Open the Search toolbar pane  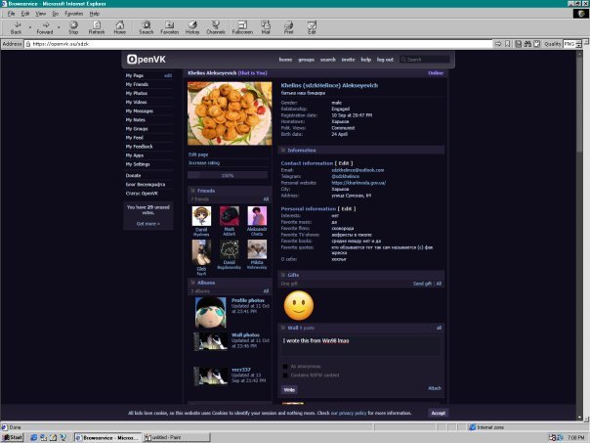146,27
